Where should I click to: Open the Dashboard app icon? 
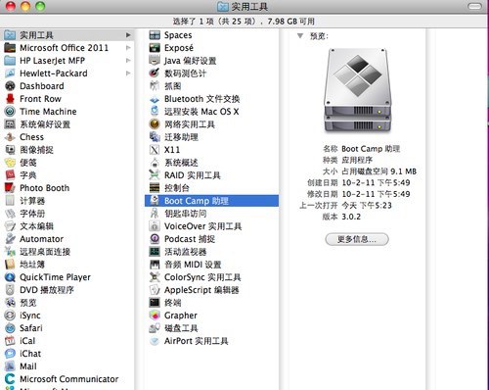(x=10, y=86)
